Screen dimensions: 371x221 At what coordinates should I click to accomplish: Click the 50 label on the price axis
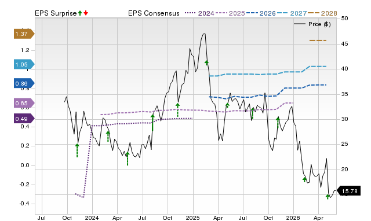pyautogui.click(x=345, y=19)
